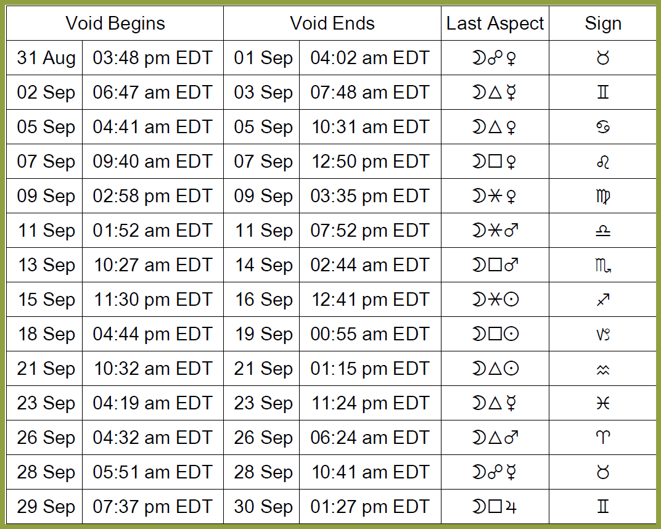Click the Leo zodiac sign glyph
This screenshot has height=529, width=661.
[603, 162]
